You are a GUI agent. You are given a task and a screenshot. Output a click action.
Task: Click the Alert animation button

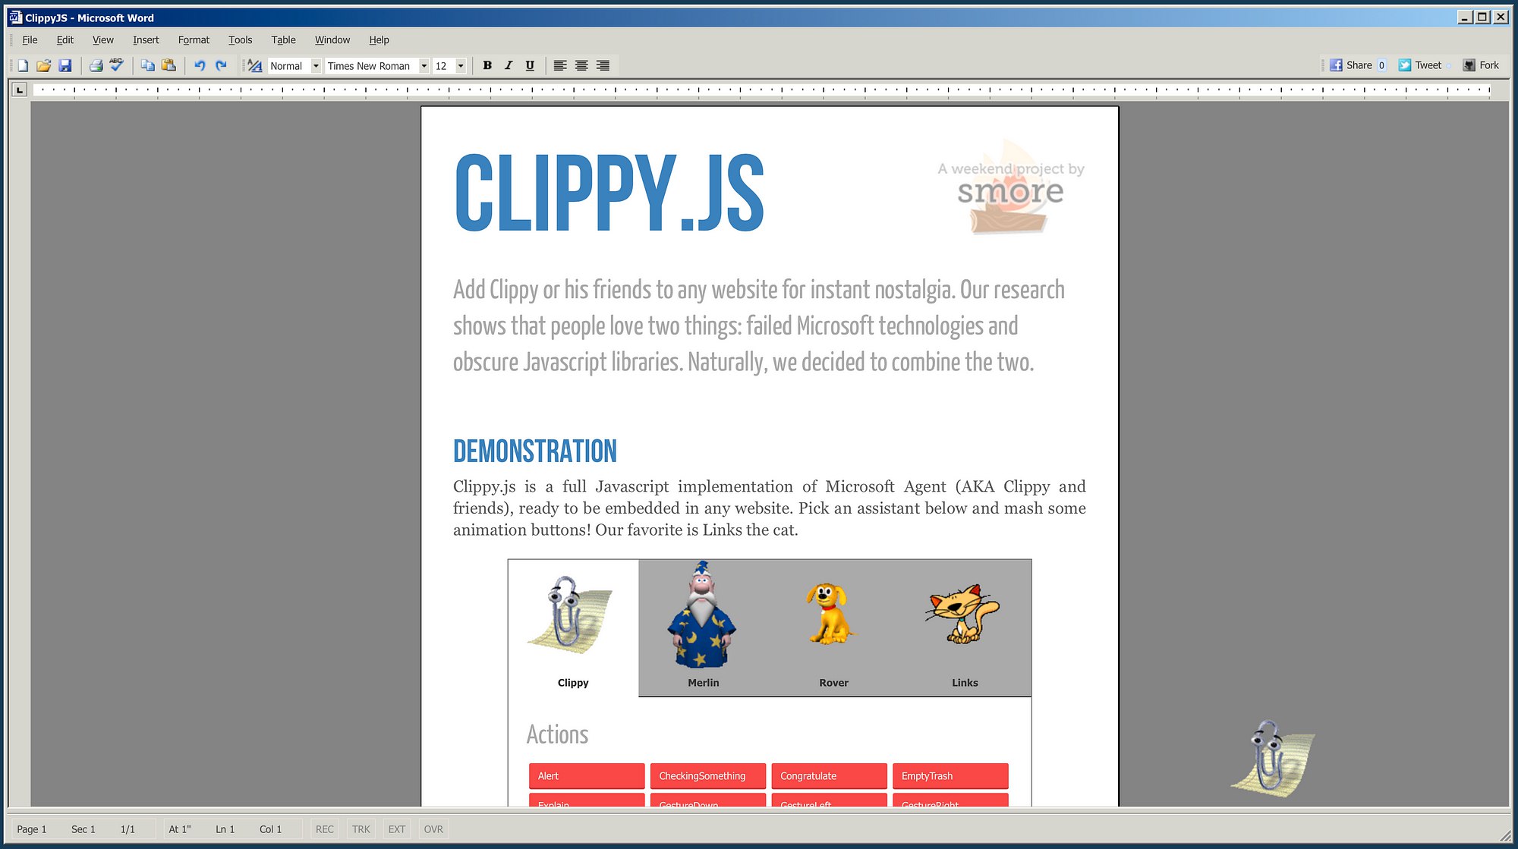(x=587, y=776)
